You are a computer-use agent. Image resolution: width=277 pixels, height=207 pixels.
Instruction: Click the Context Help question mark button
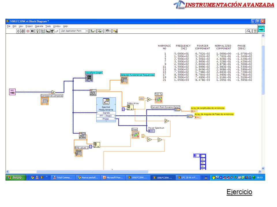(x=255, y=31)
